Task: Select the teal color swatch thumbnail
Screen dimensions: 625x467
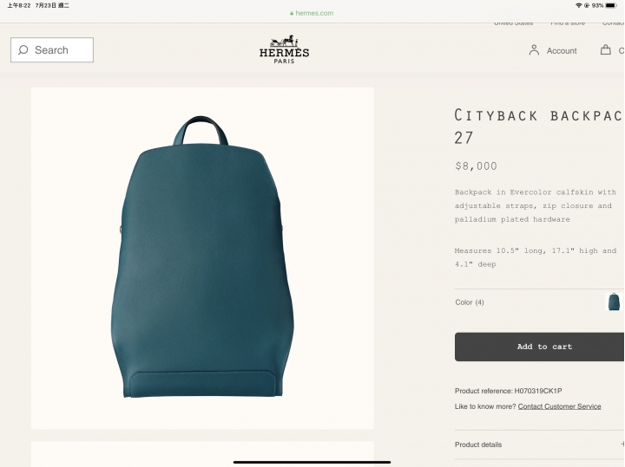Action: (614, 302)
